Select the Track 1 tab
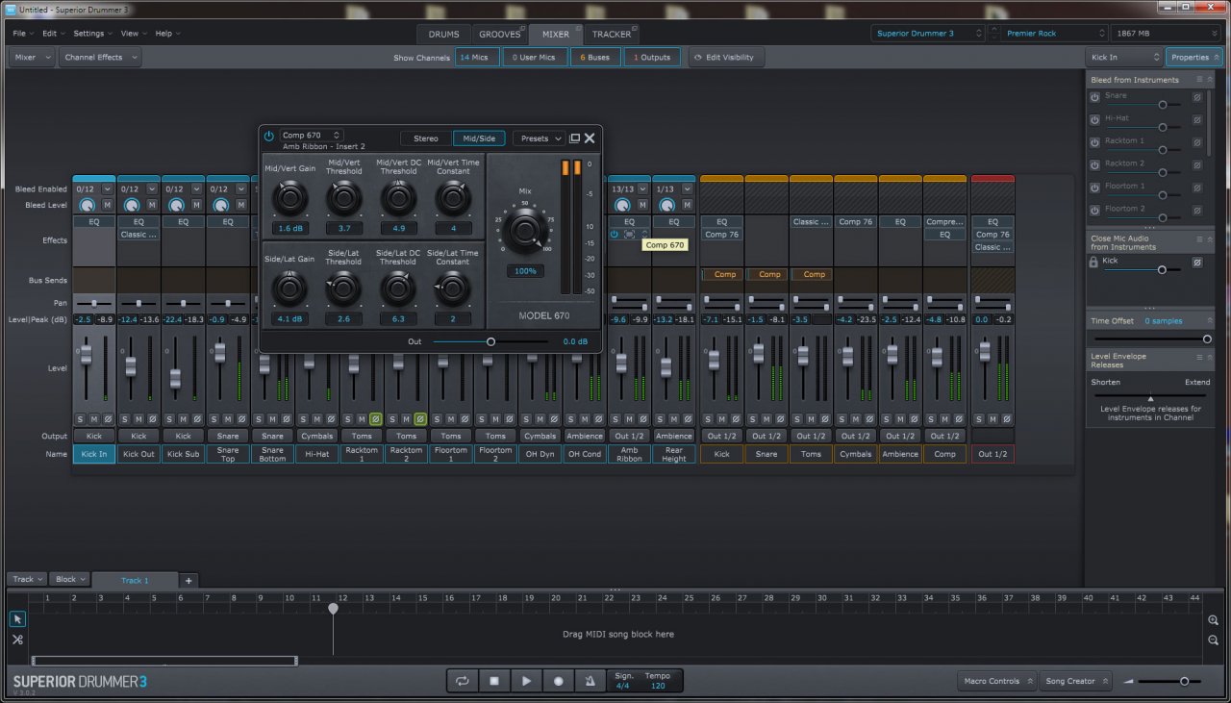Viewport: 1231px width, 703px height. [x=135, y=581]
